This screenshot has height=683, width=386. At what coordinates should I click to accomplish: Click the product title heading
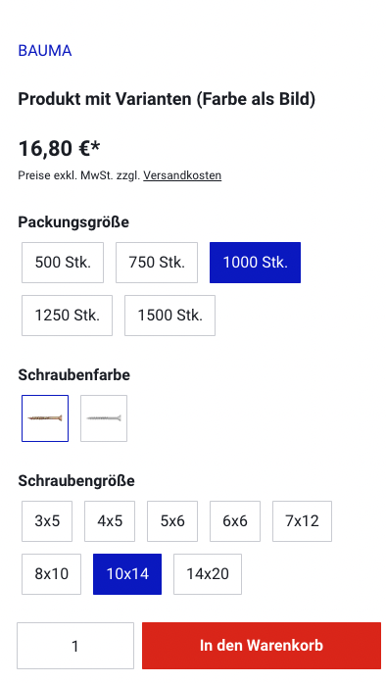[x=167, y=99]
